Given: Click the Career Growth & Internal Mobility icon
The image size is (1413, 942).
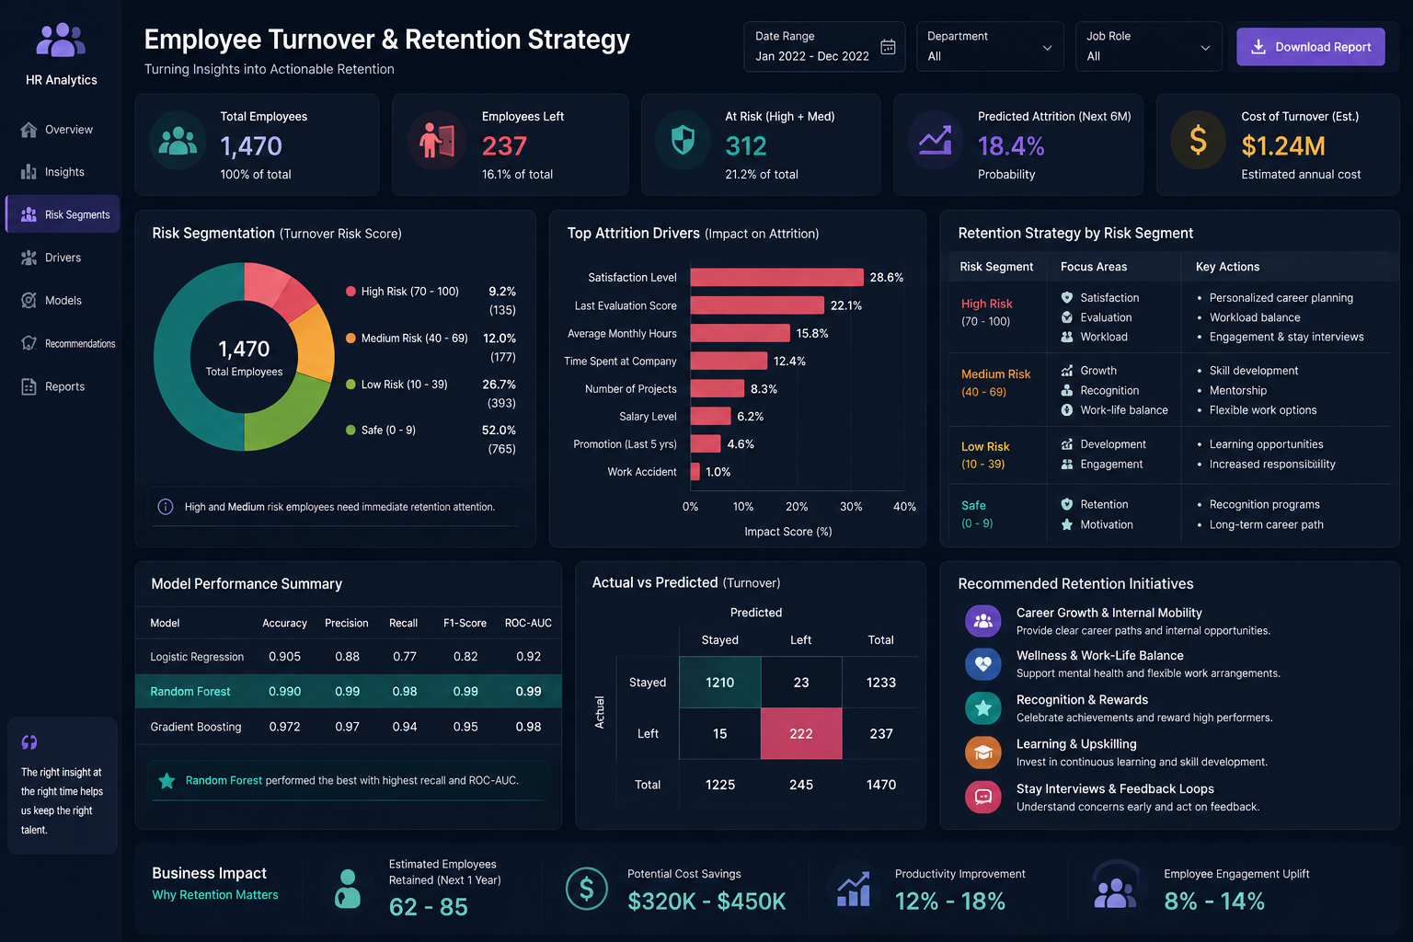Looking at the screenshot, I should pos(982,621).
